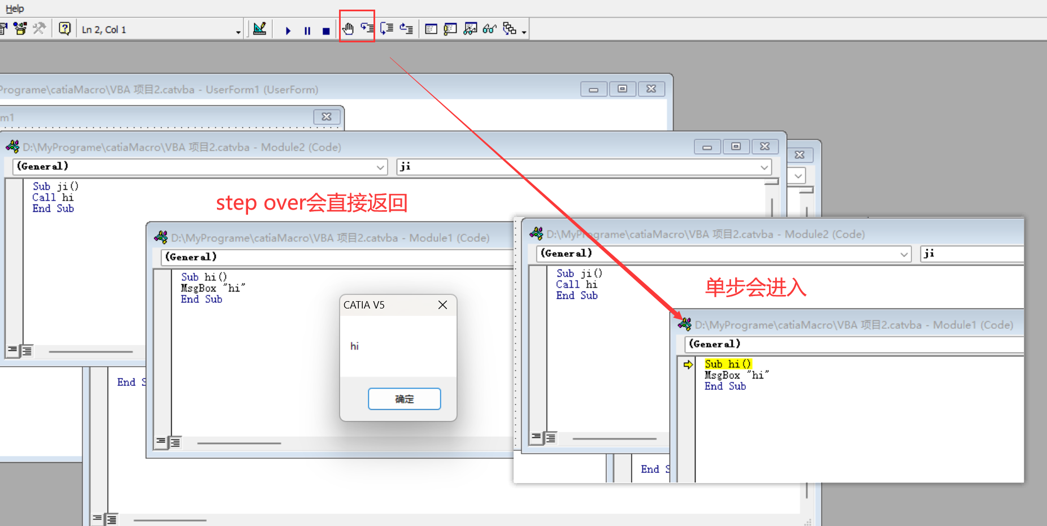Close the form preview ending in 'm1'

[327, 116]
